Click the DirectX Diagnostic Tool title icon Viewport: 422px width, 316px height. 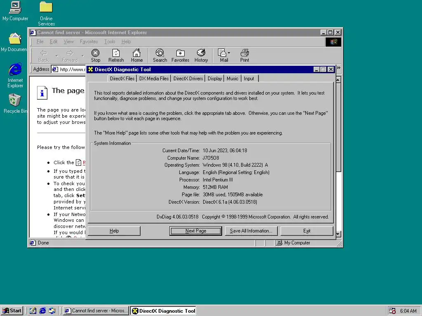click(91, 69)
